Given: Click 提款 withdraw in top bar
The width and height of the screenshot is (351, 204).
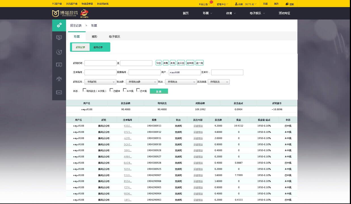Looking at the screenshot, I should 276,4.
